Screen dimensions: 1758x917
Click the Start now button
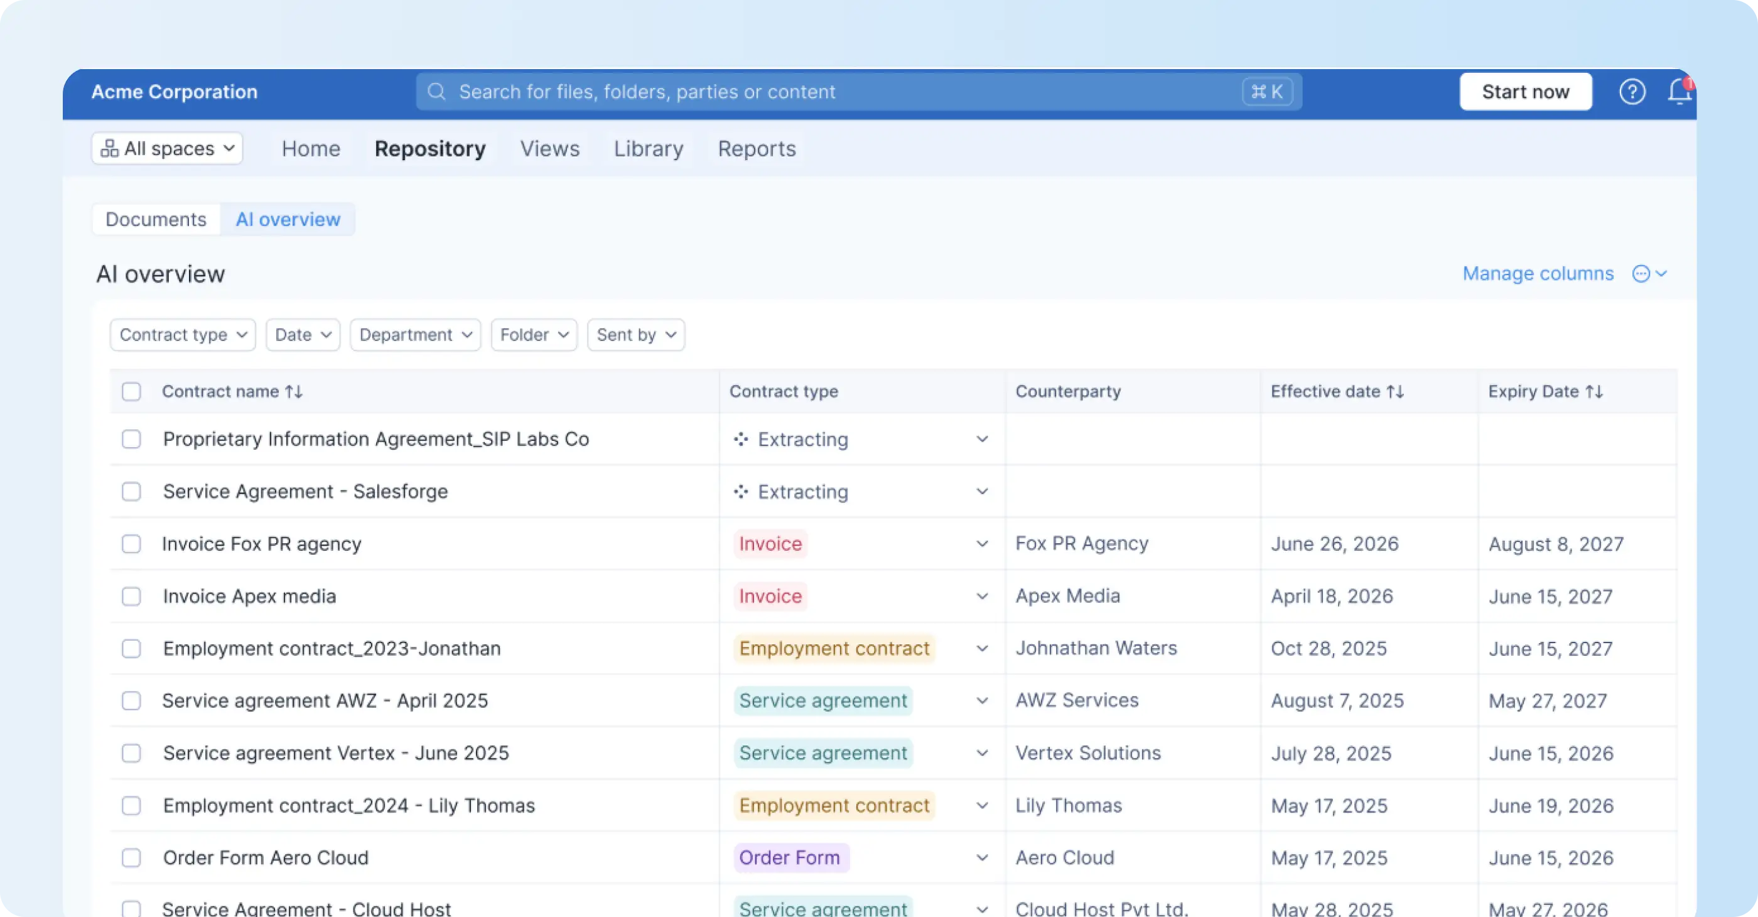click(1526, 92)
